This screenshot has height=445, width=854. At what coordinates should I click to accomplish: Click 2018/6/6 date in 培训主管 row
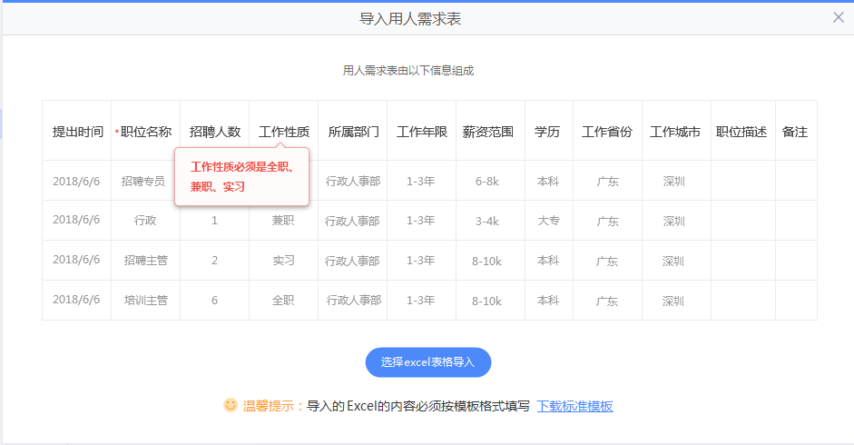[x=76, y=300]
